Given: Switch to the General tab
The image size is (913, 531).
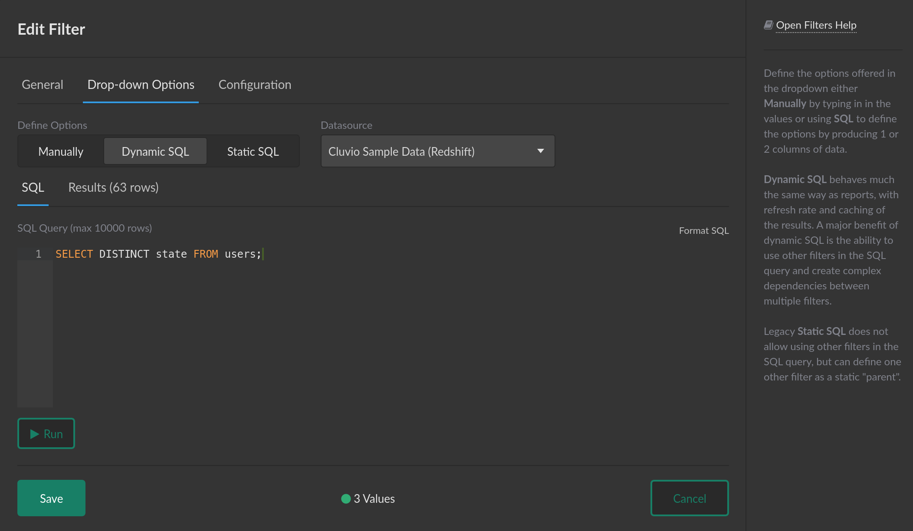Looking at the screenshot, I should [43, 85].
